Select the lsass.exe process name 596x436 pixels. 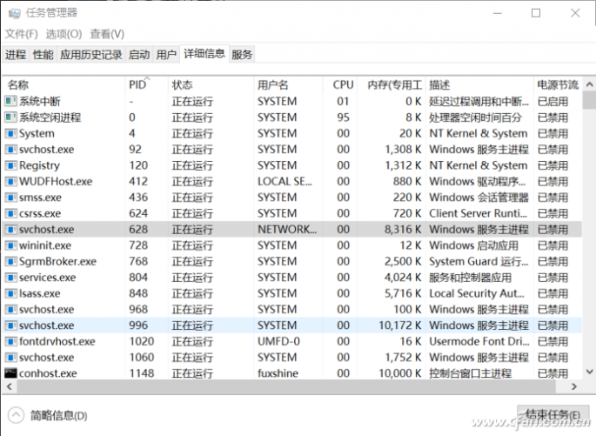40,293
